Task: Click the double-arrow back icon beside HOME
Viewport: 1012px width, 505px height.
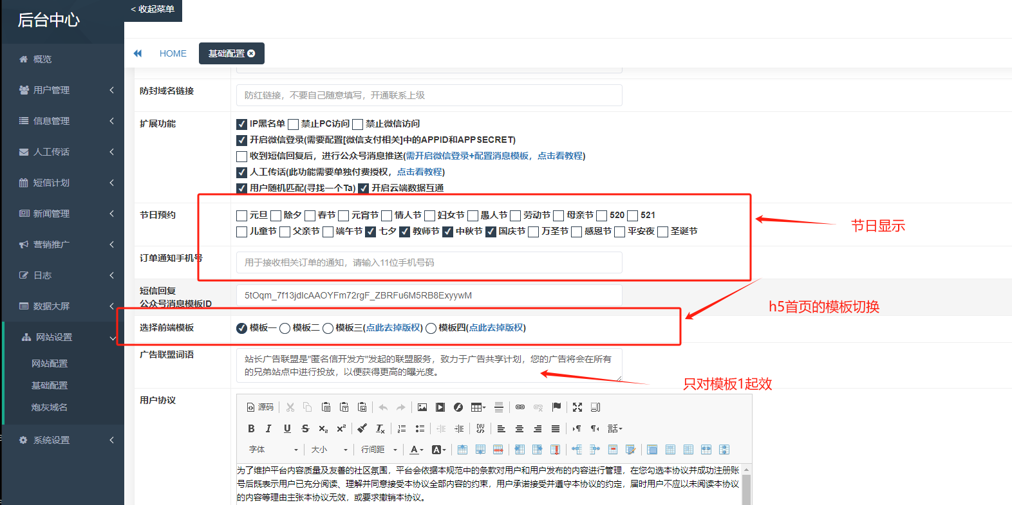Action: (138, 53)
